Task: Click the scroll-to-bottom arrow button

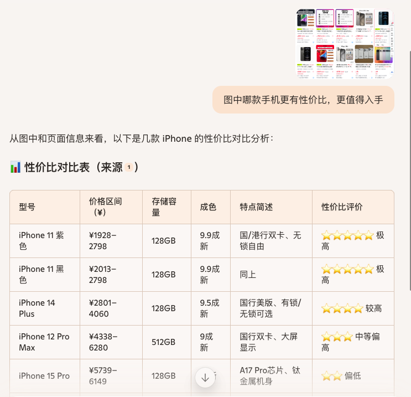Action: point(205,378)
